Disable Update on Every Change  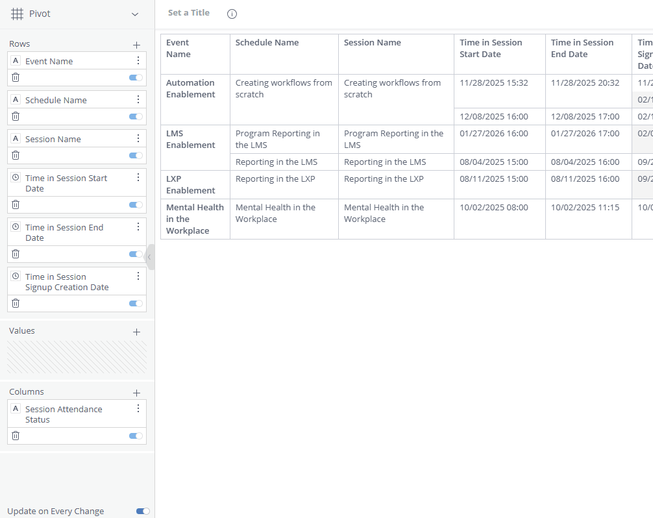pyautogui.click(x=142, y=511)
